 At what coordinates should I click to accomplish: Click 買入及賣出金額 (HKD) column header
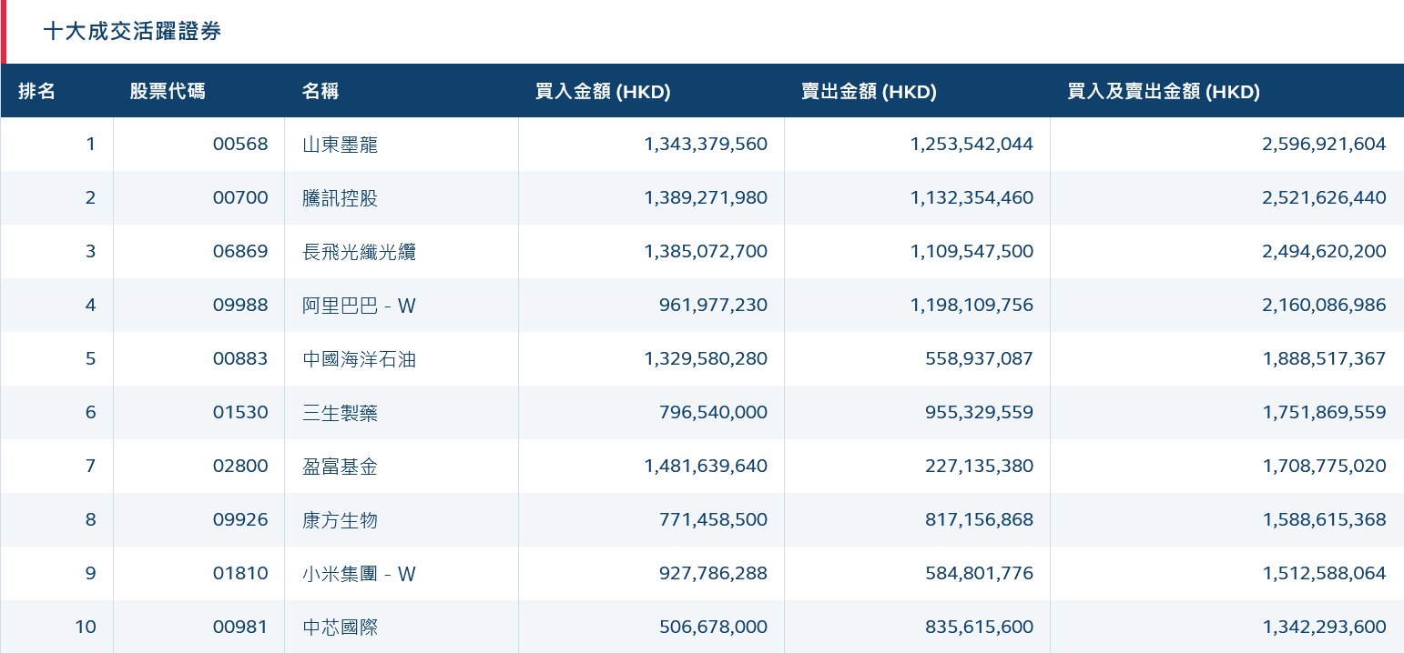[1164, 92]
